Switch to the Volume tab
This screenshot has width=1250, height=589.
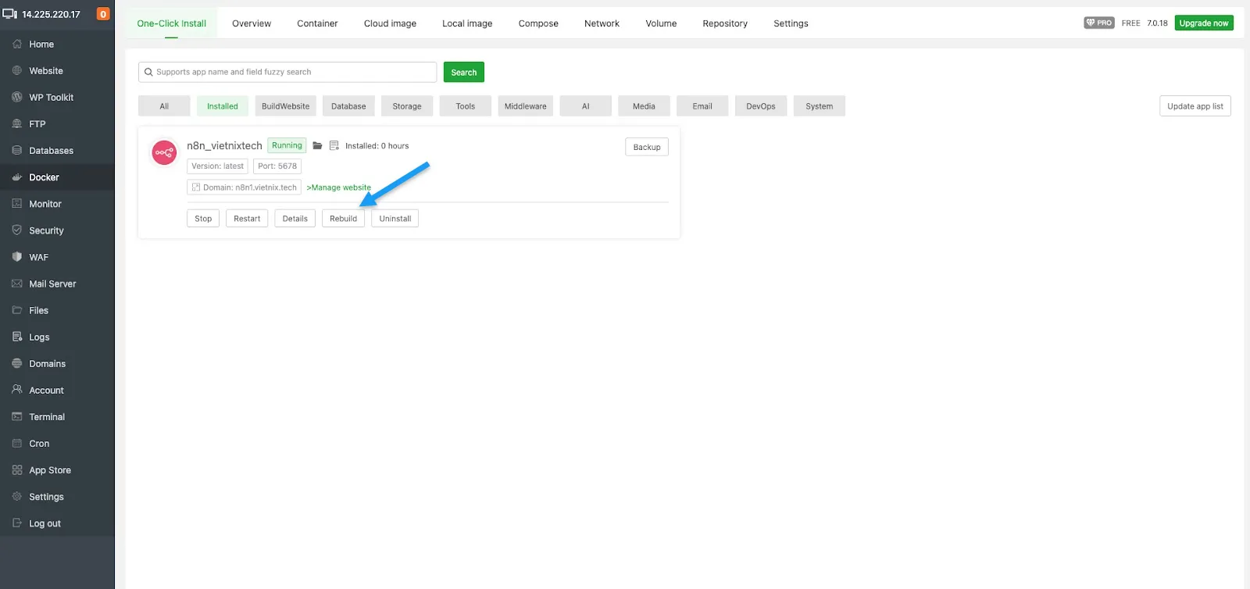pos(661,23)
